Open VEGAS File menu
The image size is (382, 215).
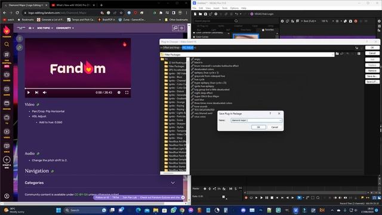tap(195, 8)
